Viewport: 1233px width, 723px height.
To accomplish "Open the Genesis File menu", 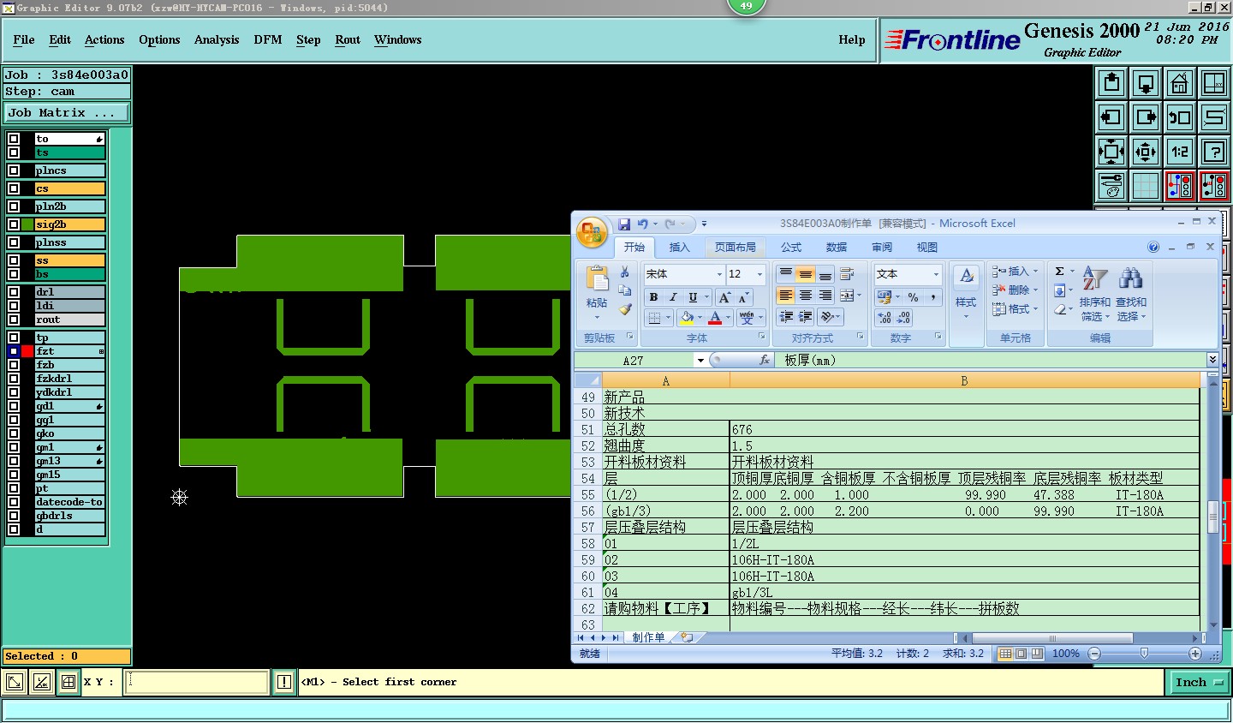I will 24,40.
